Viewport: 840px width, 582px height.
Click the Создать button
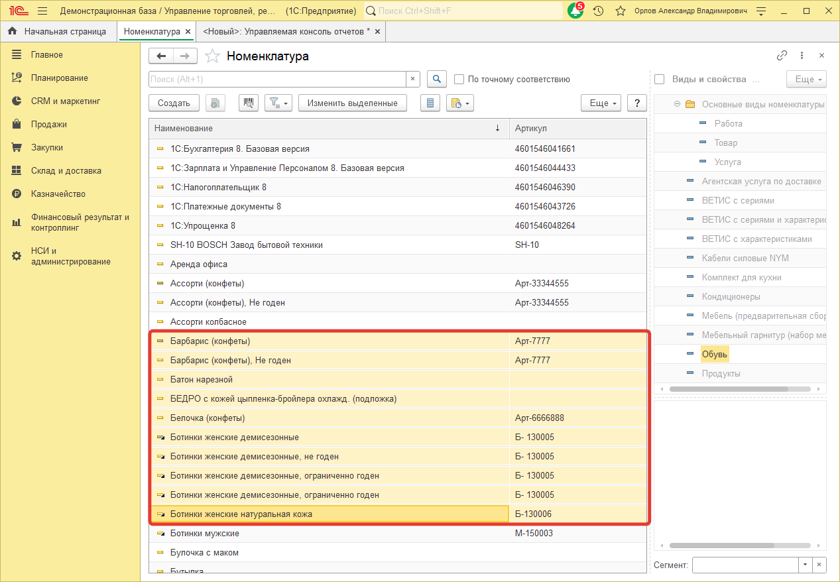click(x=174, y=103)
